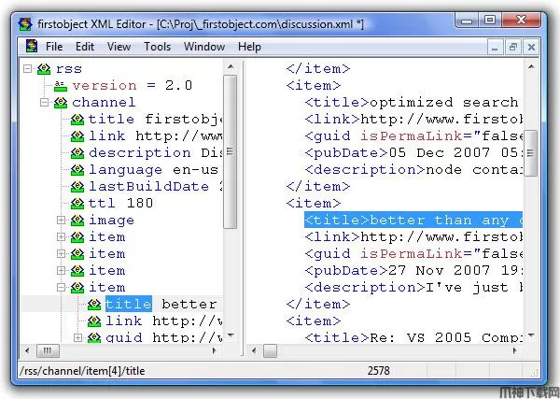The width and height of the screenshot is (560, 399).
Task: Click the title optimized search line
Action: point(413,103)
